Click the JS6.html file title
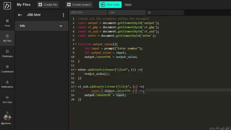The image size is (231, 130). pos(34,15)
